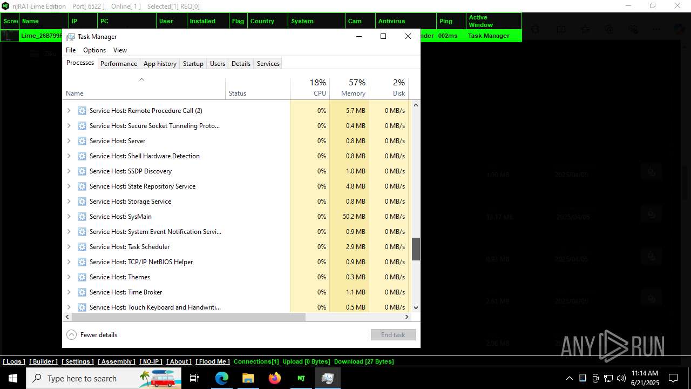
Task: Click gear icon of Task Scheduler service
Action: (82, 247)
